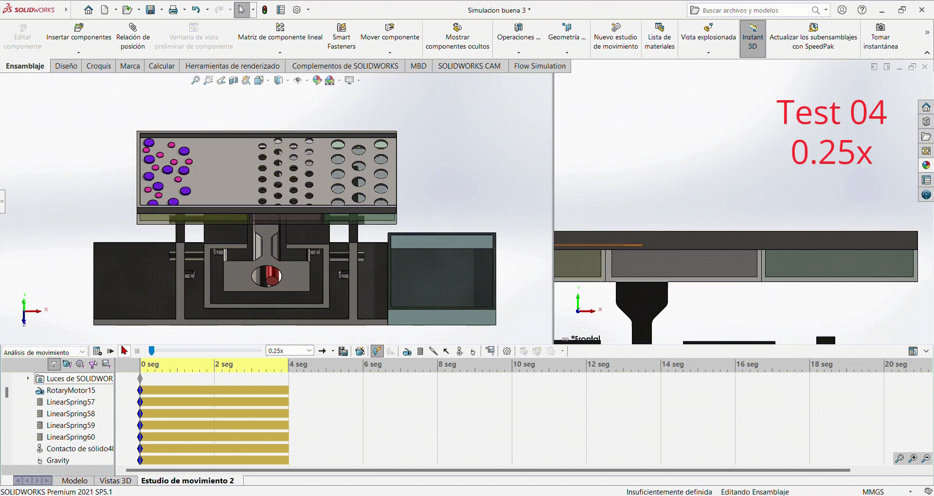This screenshot has height=496, width=934.
Task: Open the Display Style dropdown arrow
Action: (x=287, y=80)
